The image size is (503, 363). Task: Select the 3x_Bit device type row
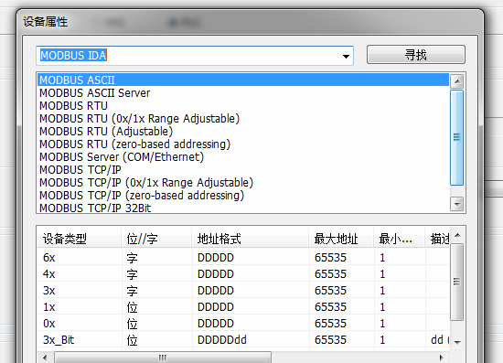pyautogui.click(x=244, y=339)
